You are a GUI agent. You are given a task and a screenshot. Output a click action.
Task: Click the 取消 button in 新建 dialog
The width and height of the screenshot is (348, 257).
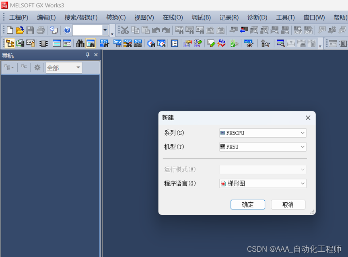click(x=288, y=204)
